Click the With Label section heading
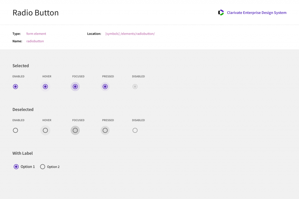The height and width of the screenshot is (199, 299). tap(22, 153)
